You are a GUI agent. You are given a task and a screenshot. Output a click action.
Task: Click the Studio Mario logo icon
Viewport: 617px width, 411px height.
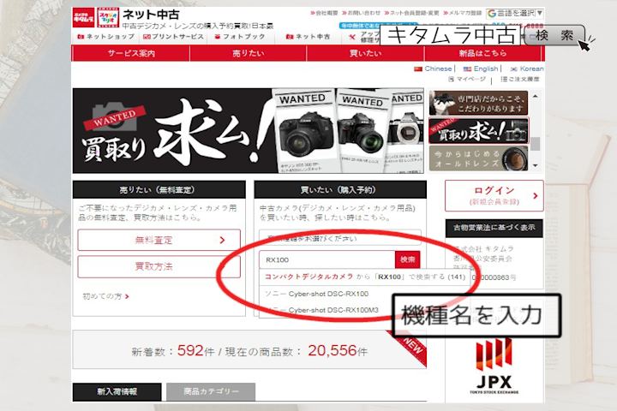click(x=106, y=18)
